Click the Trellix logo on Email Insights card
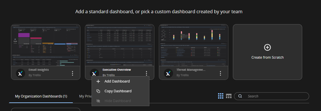The width and height of the screenshot is (321, 111). click(x=21, y=73)
